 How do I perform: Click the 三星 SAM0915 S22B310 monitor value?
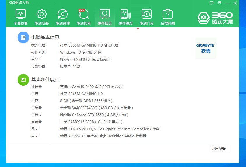[x=91, y=122]
